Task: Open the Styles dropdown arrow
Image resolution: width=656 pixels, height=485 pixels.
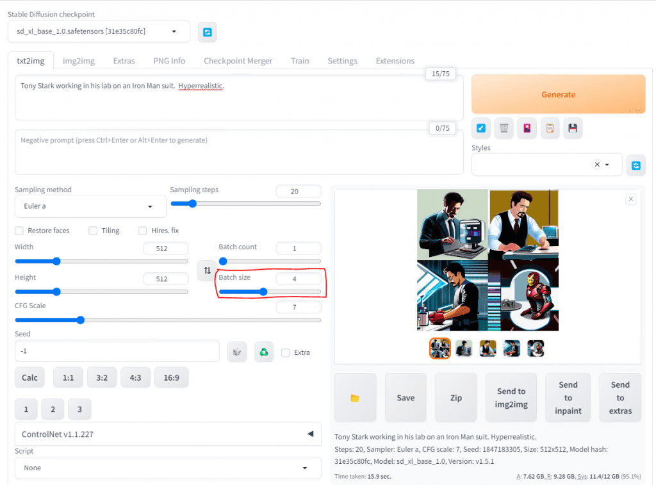Action: (x=607, y=165)
